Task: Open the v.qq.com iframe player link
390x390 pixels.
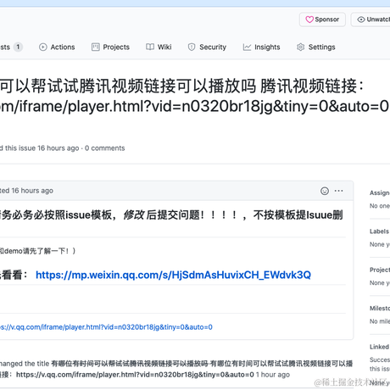Action: [106, 327]
